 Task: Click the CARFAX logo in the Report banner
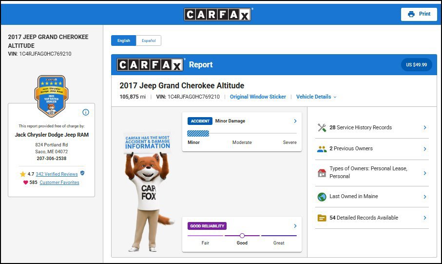(150, 65)
